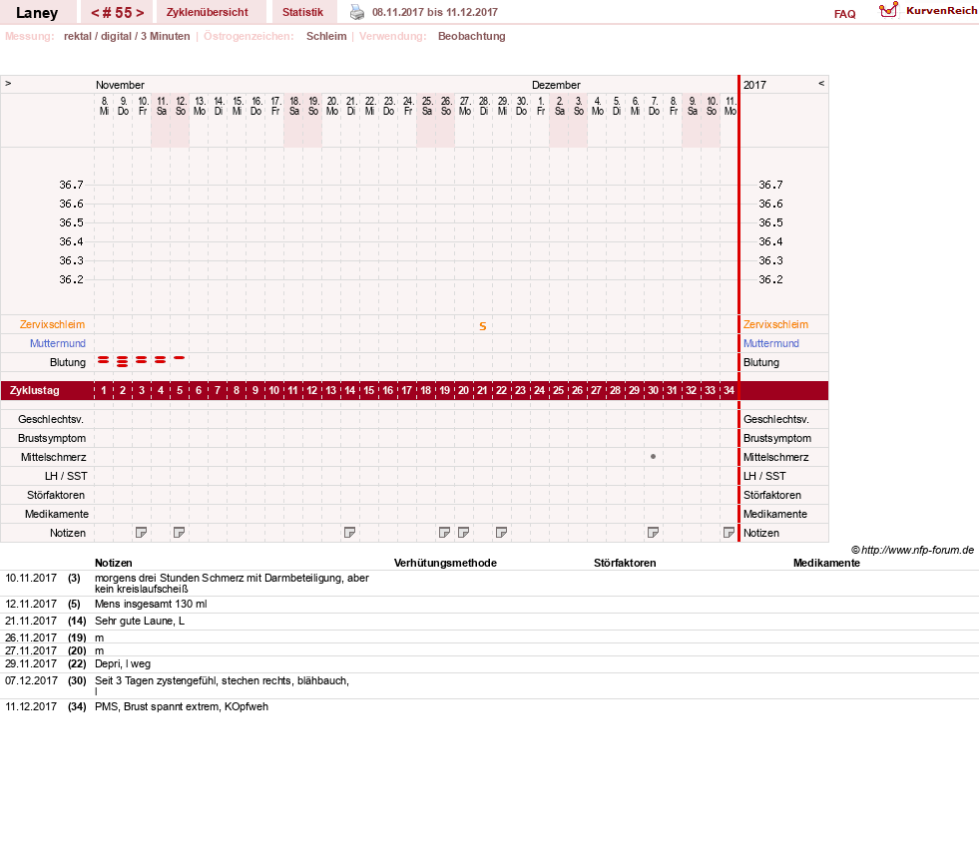Screen dimensions: 979x849
Task: Open note icon on cycle day 20
Action: (x=463, y=533)
